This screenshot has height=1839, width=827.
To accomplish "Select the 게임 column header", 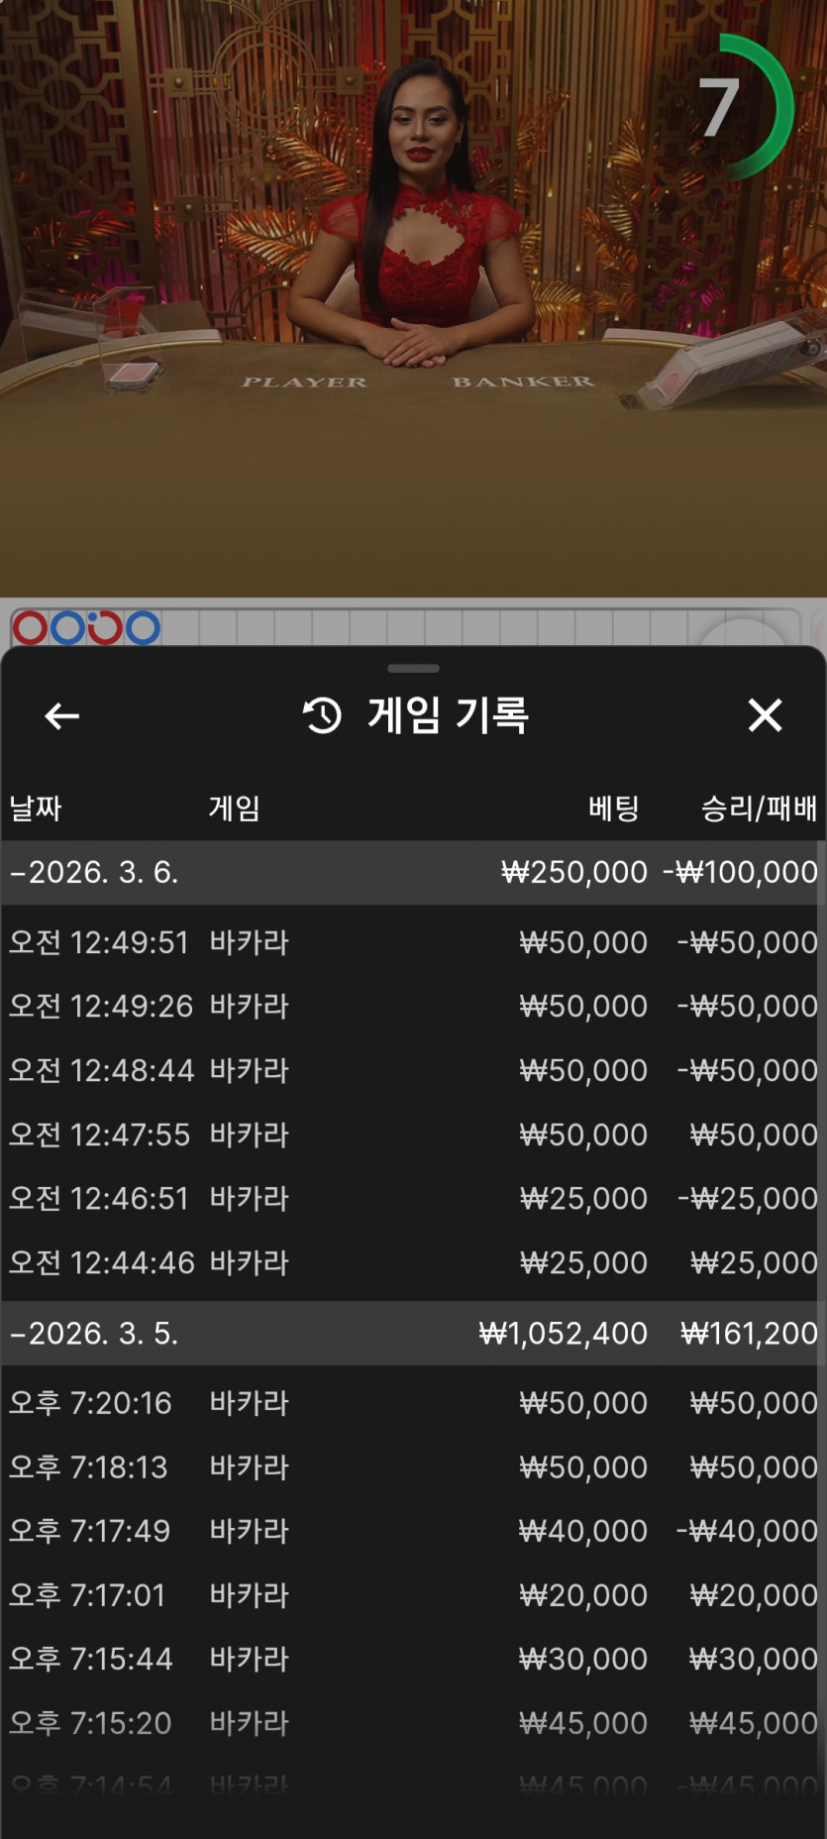I will [x=234, y=809].
